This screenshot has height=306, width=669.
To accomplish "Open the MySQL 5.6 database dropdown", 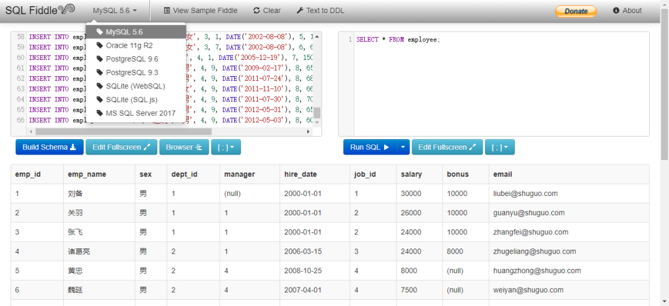I will point(115,11).
